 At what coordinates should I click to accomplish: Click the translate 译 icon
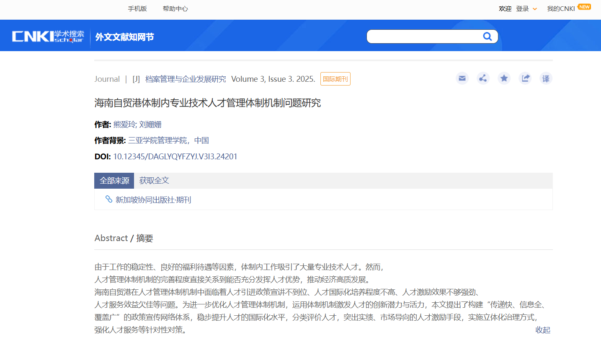(546, 78)
